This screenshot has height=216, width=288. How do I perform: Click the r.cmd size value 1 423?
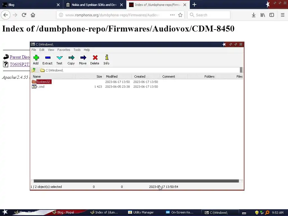pyautogui.click(x=98, y=87)
